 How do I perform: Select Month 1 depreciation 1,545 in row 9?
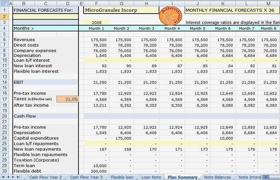(101, 56)
